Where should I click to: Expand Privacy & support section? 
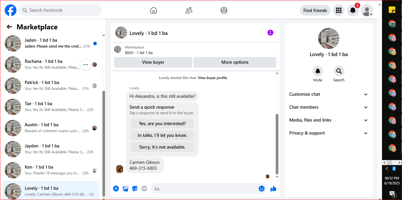click(x=329, y=133)
